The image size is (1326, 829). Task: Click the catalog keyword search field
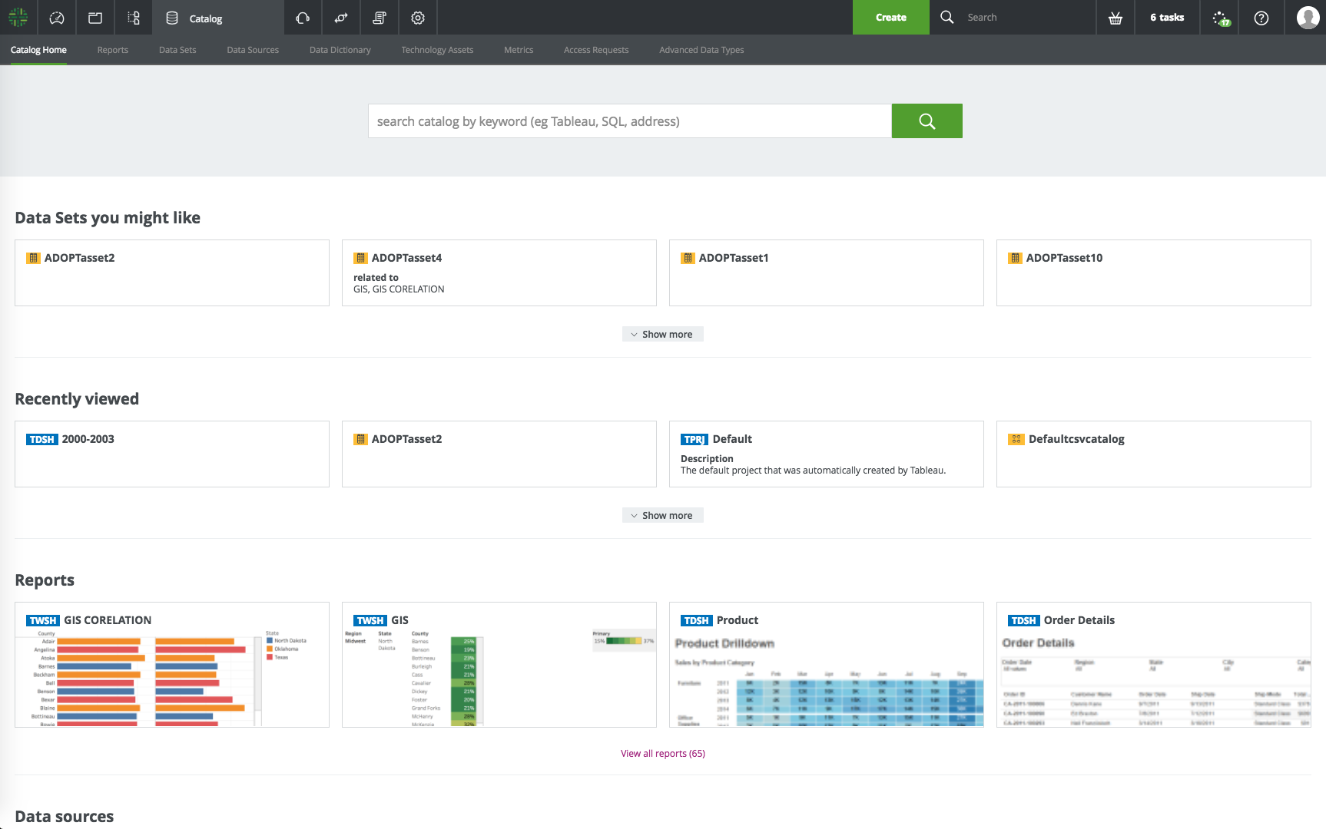click(629, 121)
